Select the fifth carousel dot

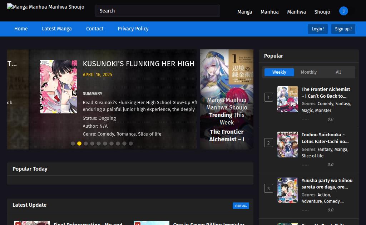[x=99, y=143]
